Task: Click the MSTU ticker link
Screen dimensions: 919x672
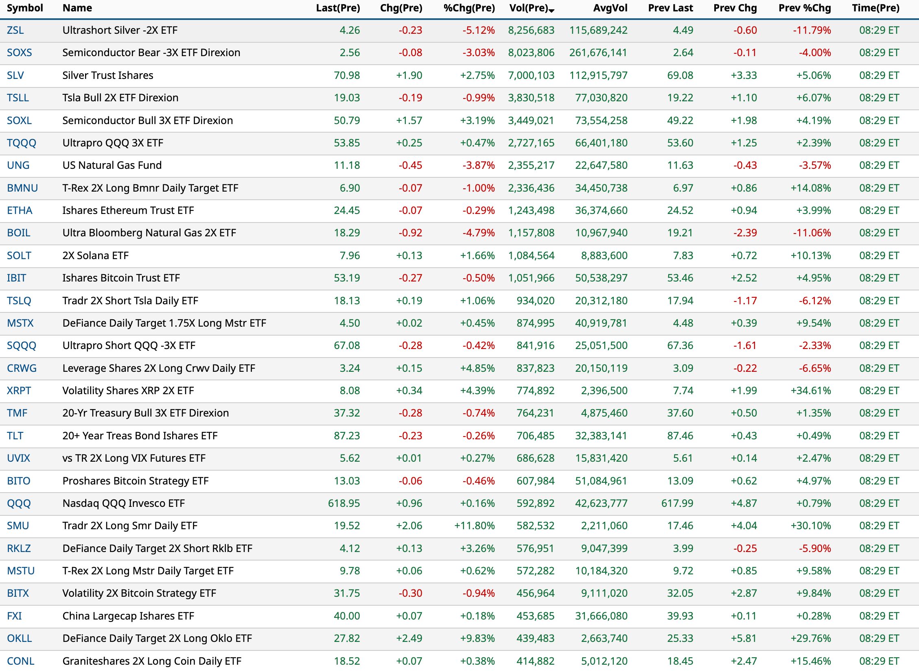Action: click(21, 571)
